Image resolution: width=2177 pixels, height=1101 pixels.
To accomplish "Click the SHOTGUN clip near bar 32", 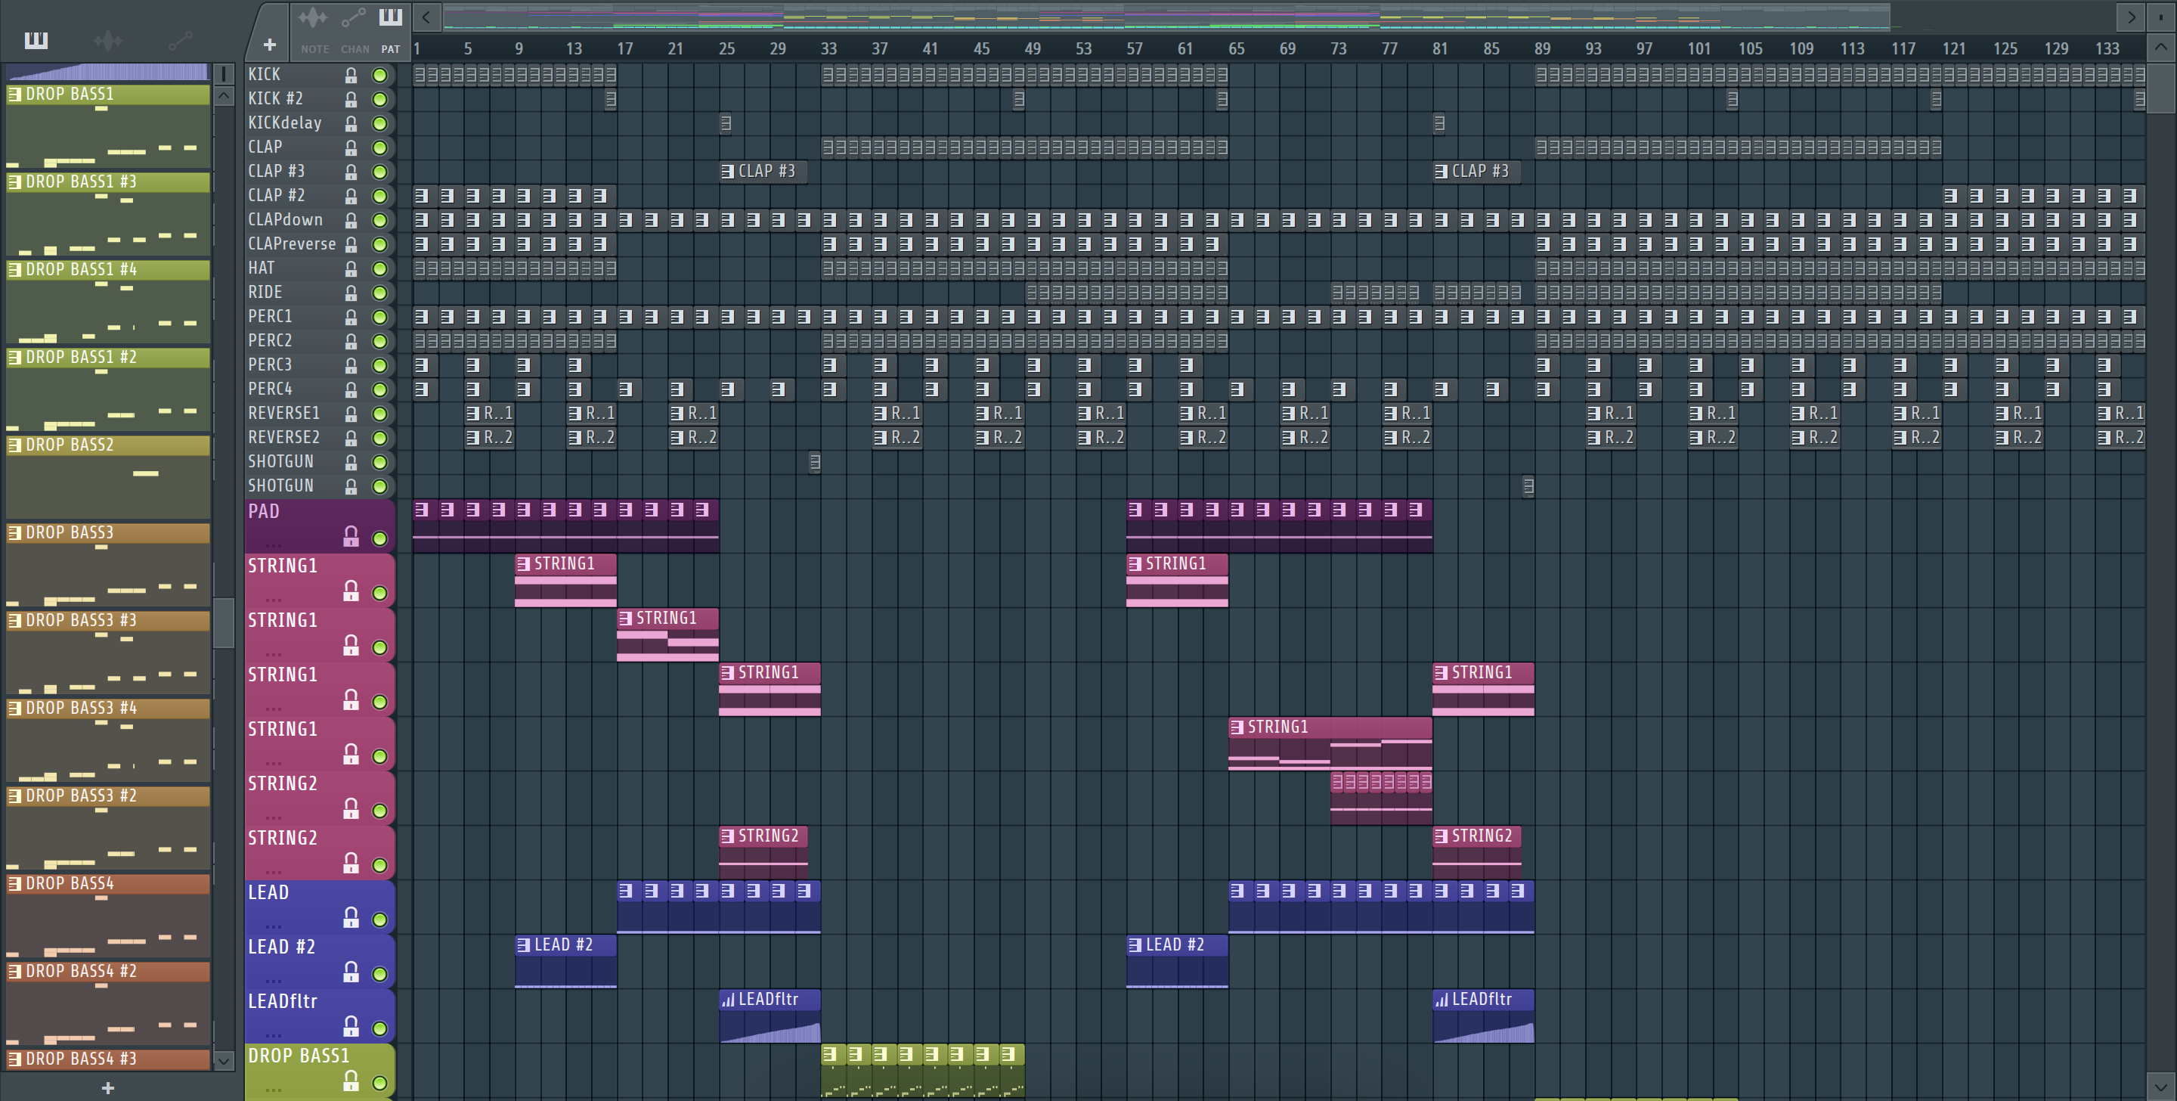I will coord(815,463).
